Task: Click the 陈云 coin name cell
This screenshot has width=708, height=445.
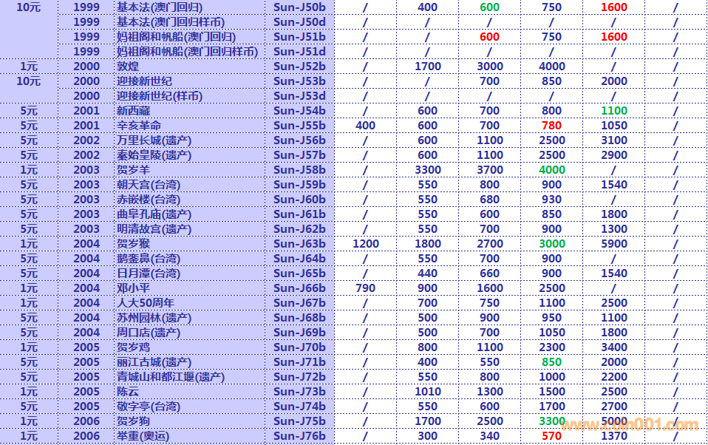Action: pos(128,392)
